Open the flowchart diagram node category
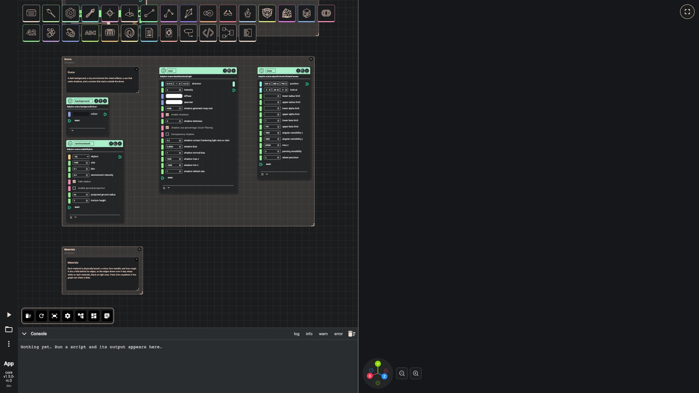 pyautogui.click(x=228, y=33)
